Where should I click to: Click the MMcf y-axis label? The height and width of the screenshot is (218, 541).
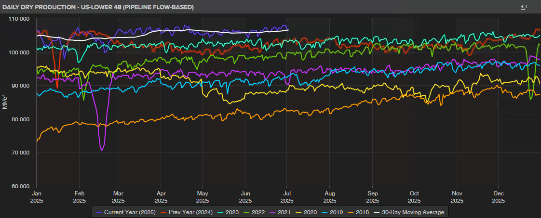tap(5, 103)
